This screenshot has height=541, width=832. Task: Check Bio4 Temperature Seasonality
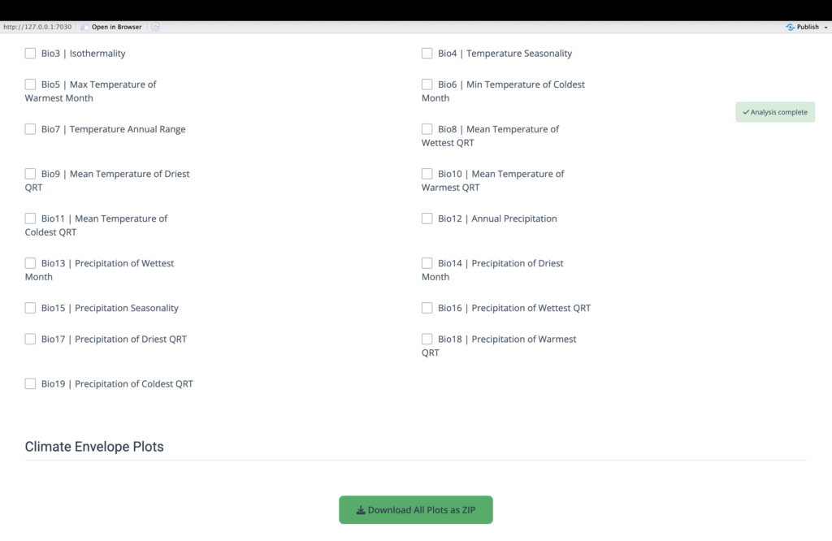[x=427, y=54]
